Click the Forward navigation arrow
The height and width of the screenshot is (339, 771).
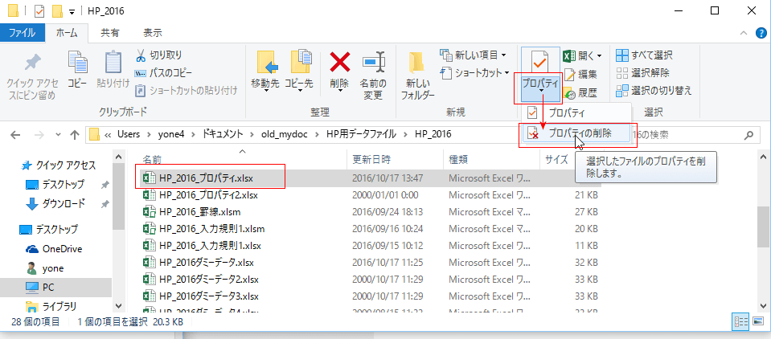pos(39,134)
